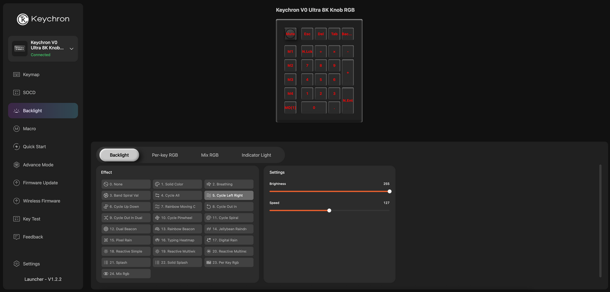Open the Quick Start guide
Screen dimensions: 610x292
pos(34,146)
